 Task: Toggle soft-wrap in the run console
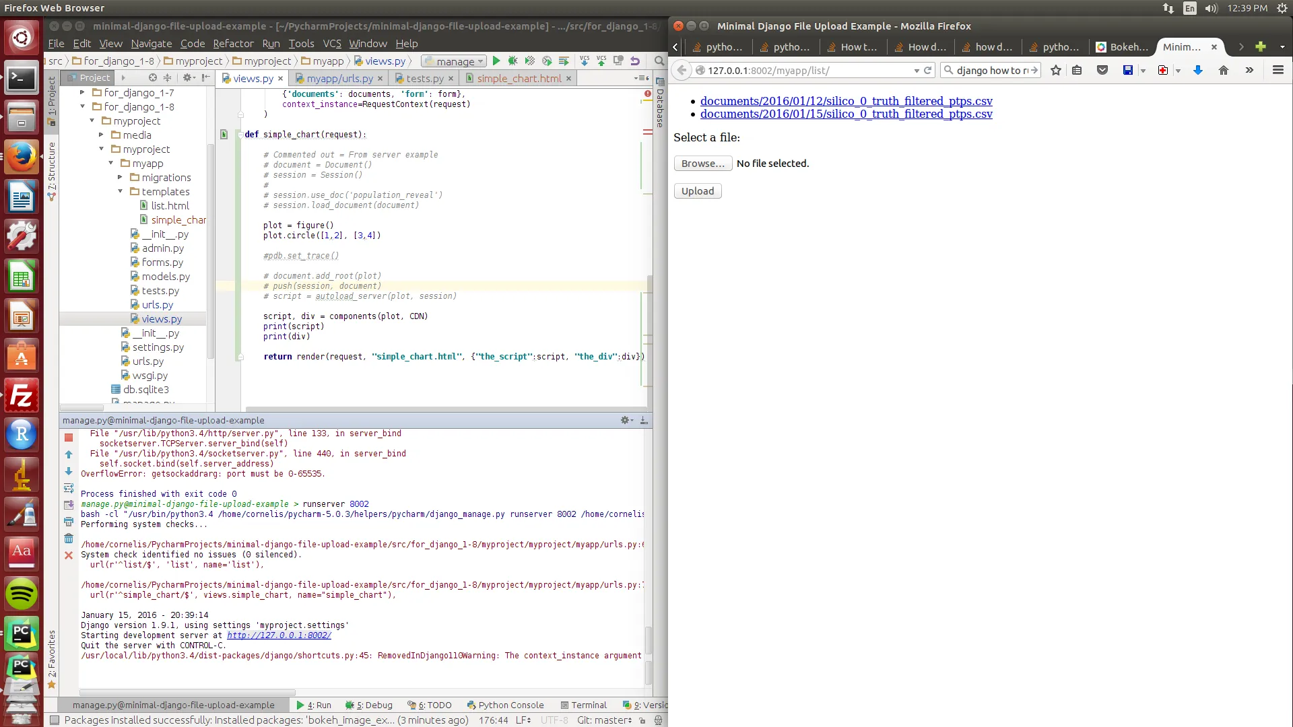[69, 488]
